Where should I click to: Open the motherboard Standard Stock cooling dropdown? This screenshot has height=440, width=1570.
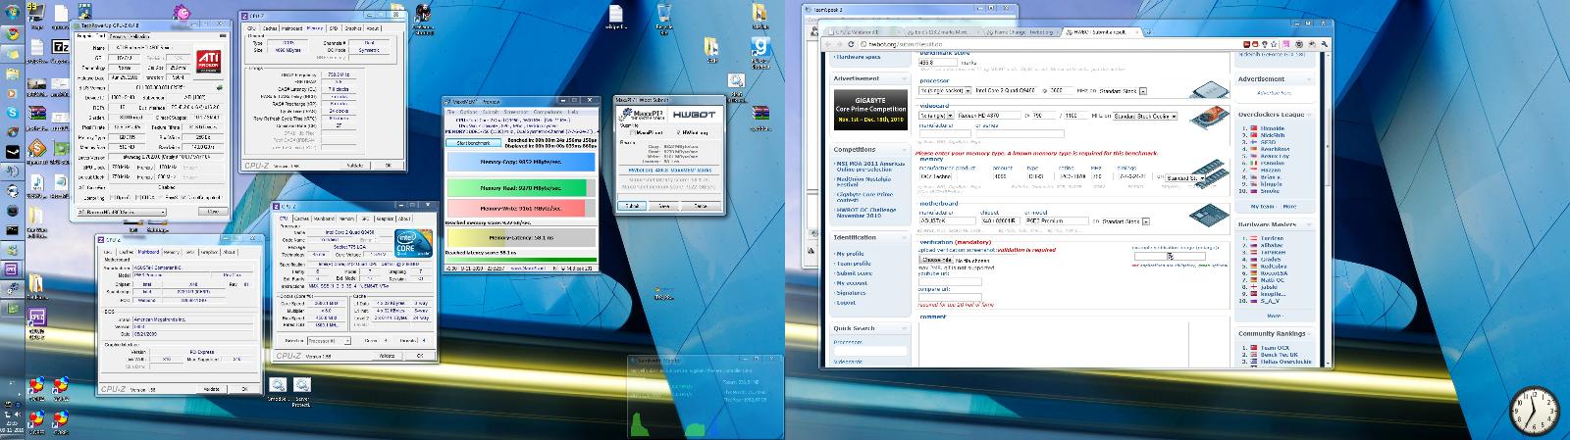[1126, 221]
